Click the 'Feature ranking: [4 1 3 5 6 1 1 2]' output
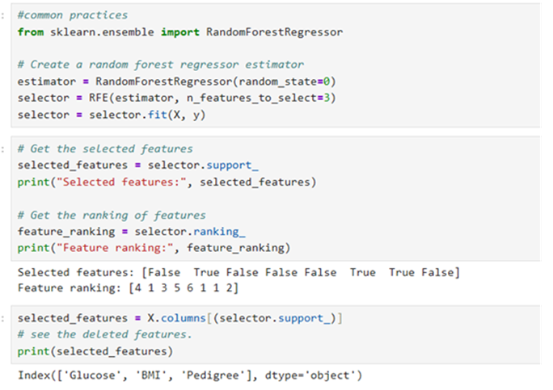This screenshot has height=390, width=553. pyautogui.click(x=129, y=288)
